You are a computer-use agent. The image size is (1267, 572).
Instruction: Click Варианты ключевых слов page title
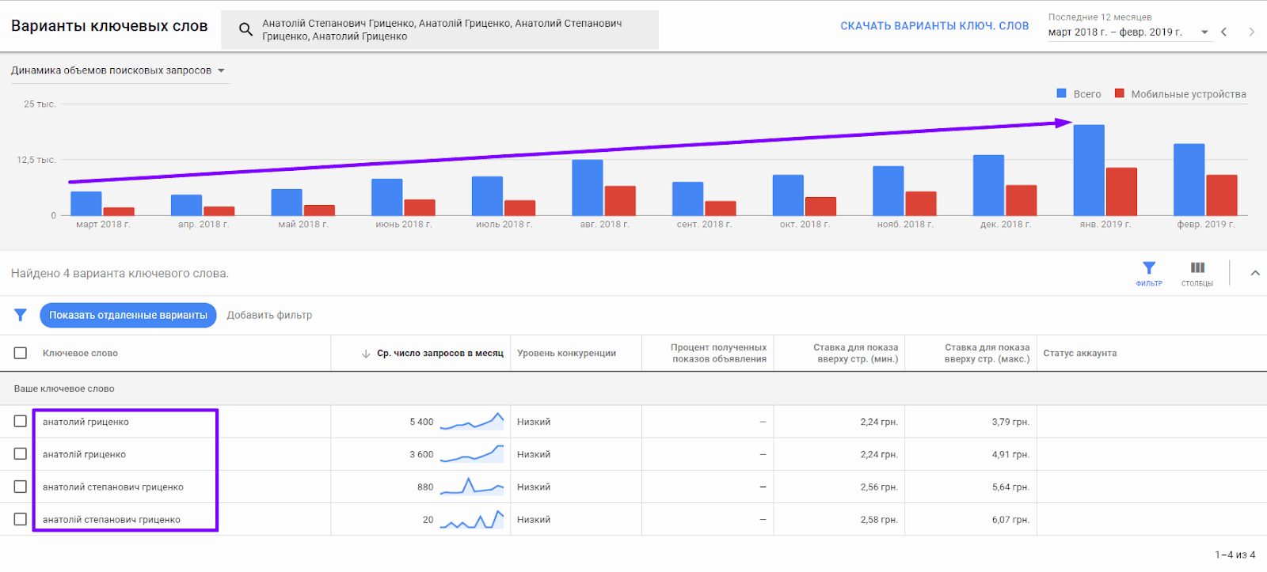(109, 26)
